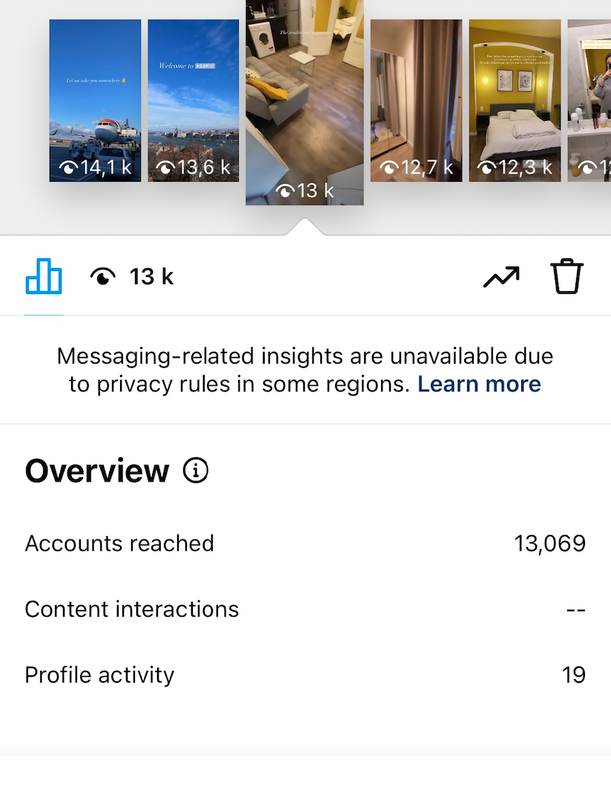Click the bold 13 k viewer count
611x800 pixels.
tap(151, 277)
